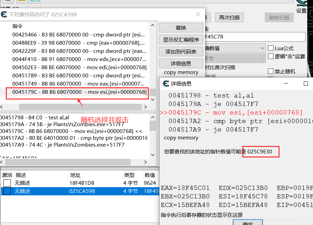The image size is (313, 225).
Task: Select instruction at 00451789
Action: 79,76
